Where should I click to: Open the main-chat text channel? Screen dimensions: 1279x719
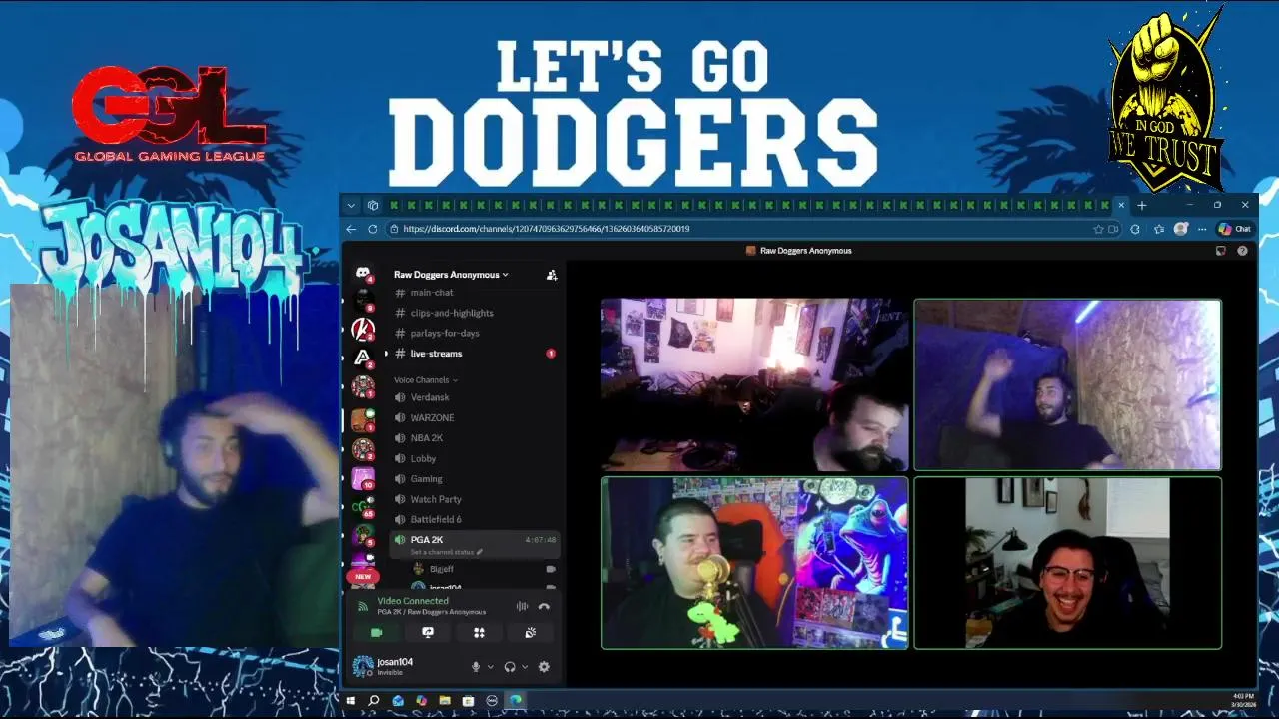[x=432, y=293]
